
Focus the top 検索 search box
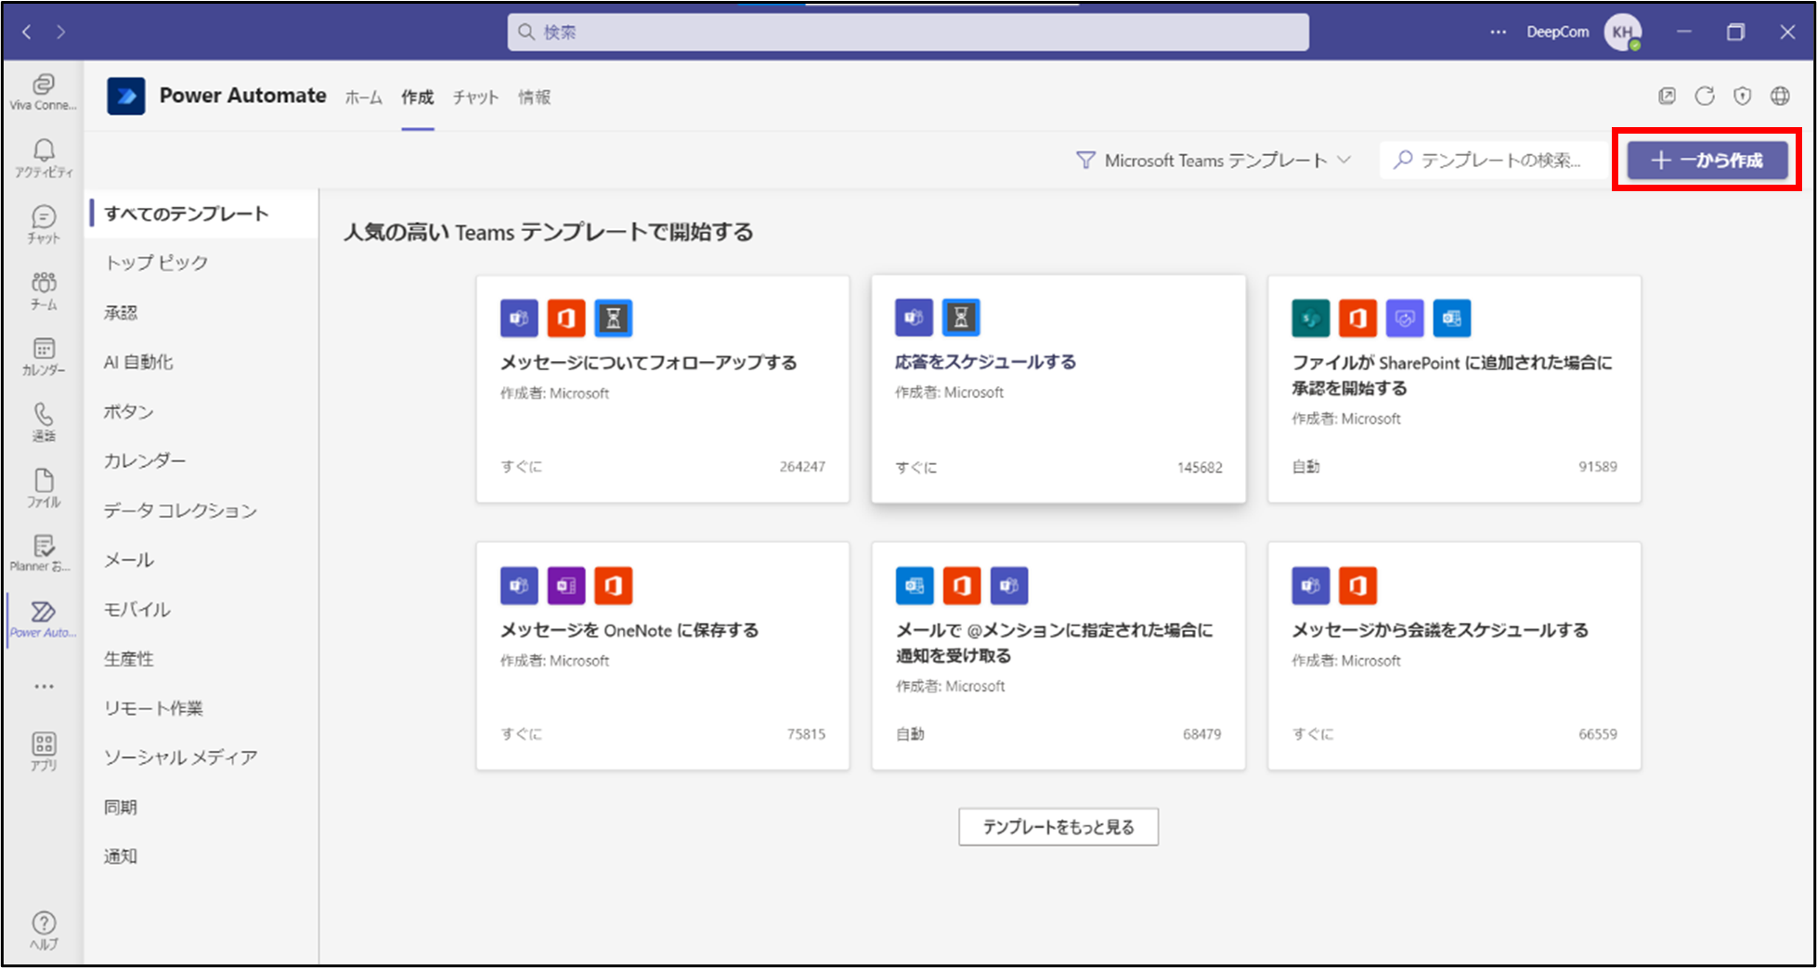tap(908, 32)
